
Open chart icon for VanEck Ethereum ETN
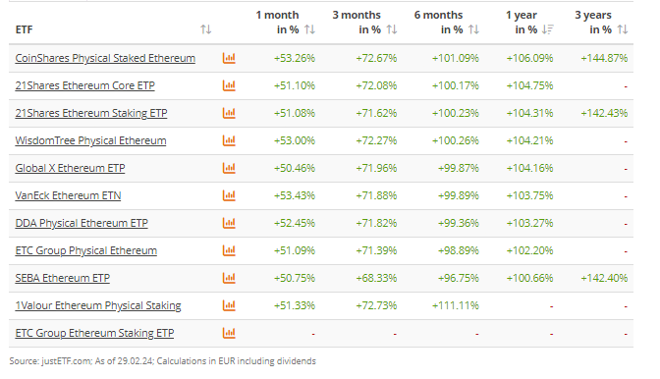tap(229, 195)
